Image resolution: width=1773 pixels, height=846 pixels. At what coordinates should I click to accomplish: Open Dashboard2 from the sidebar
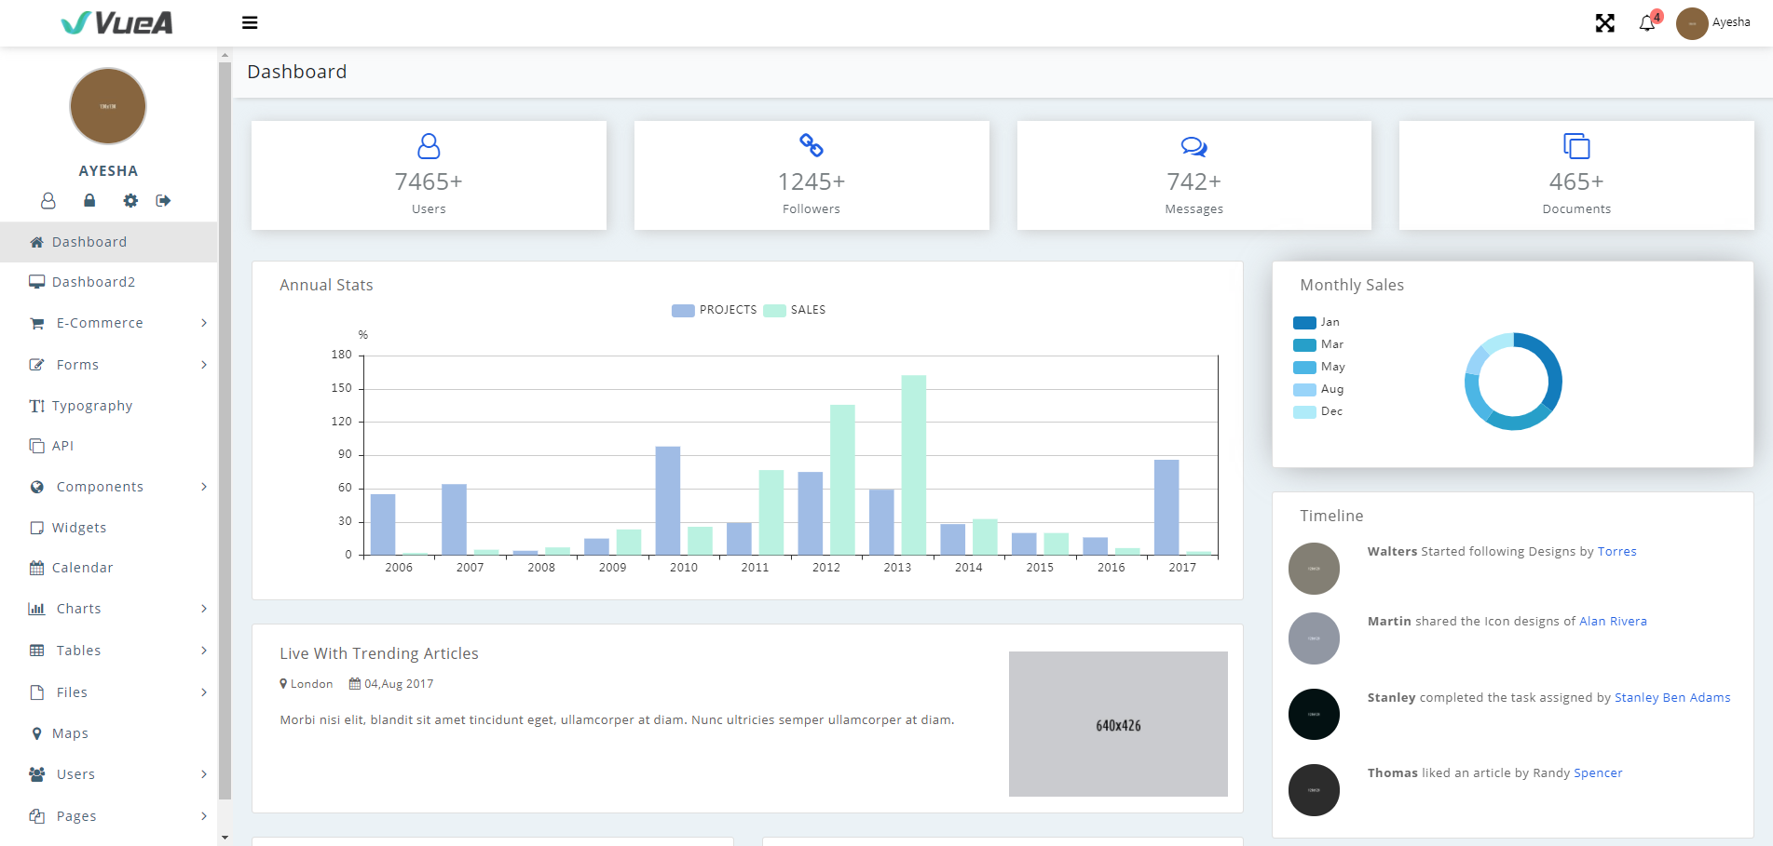tap(108, 282)
